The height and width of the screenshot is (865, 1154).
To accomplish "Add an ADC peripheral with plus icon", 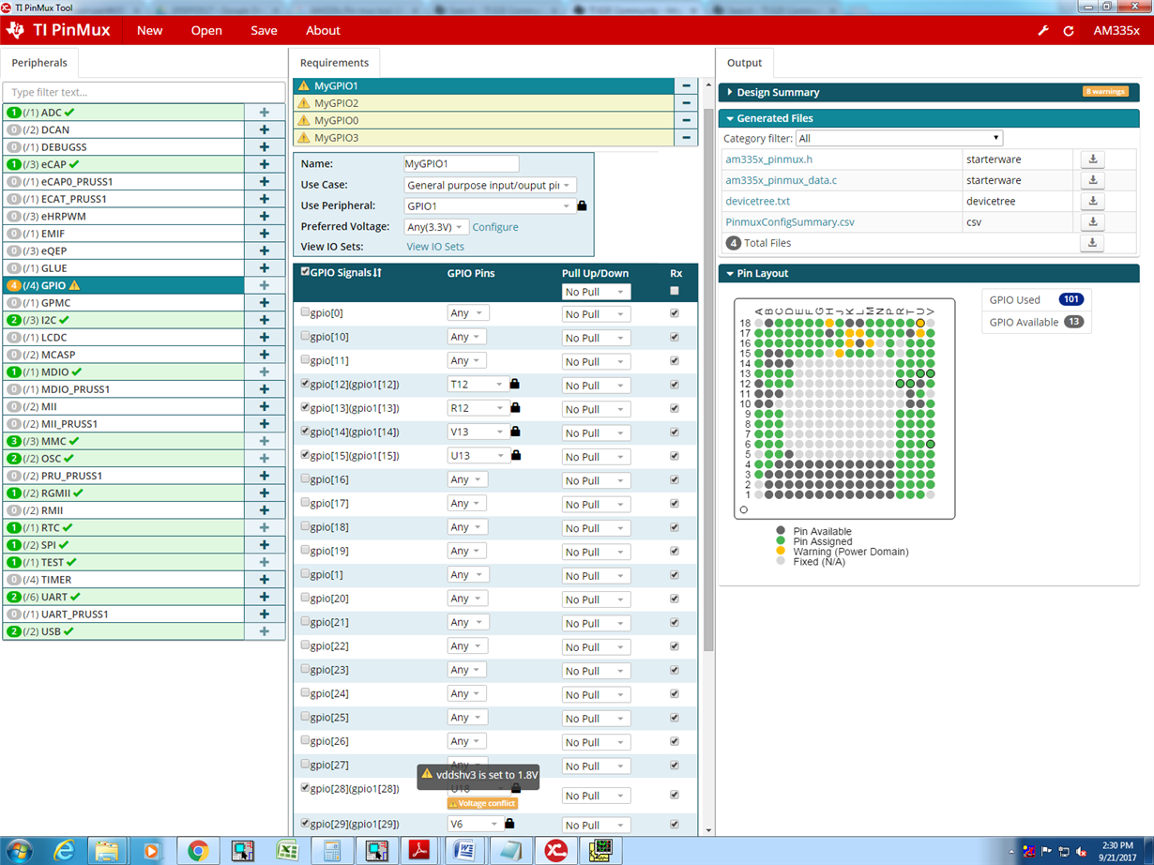I will click(x=265, y=113).
